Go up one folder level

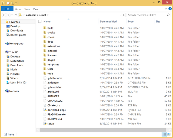click(16, 15)
